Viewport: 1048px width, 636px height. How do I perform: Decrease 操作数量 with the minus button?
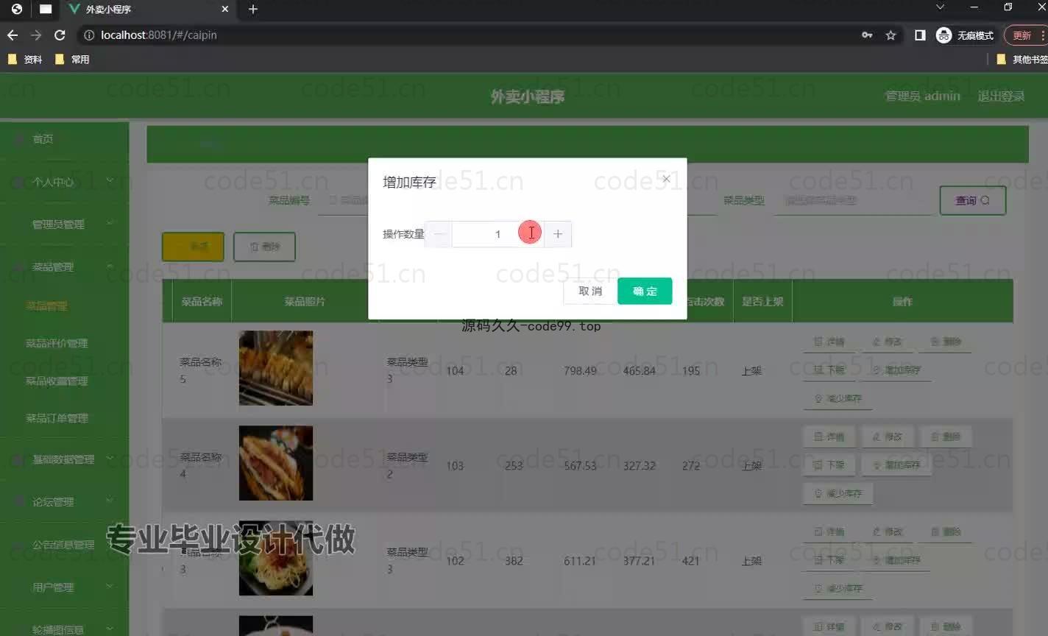pos(439,234)
